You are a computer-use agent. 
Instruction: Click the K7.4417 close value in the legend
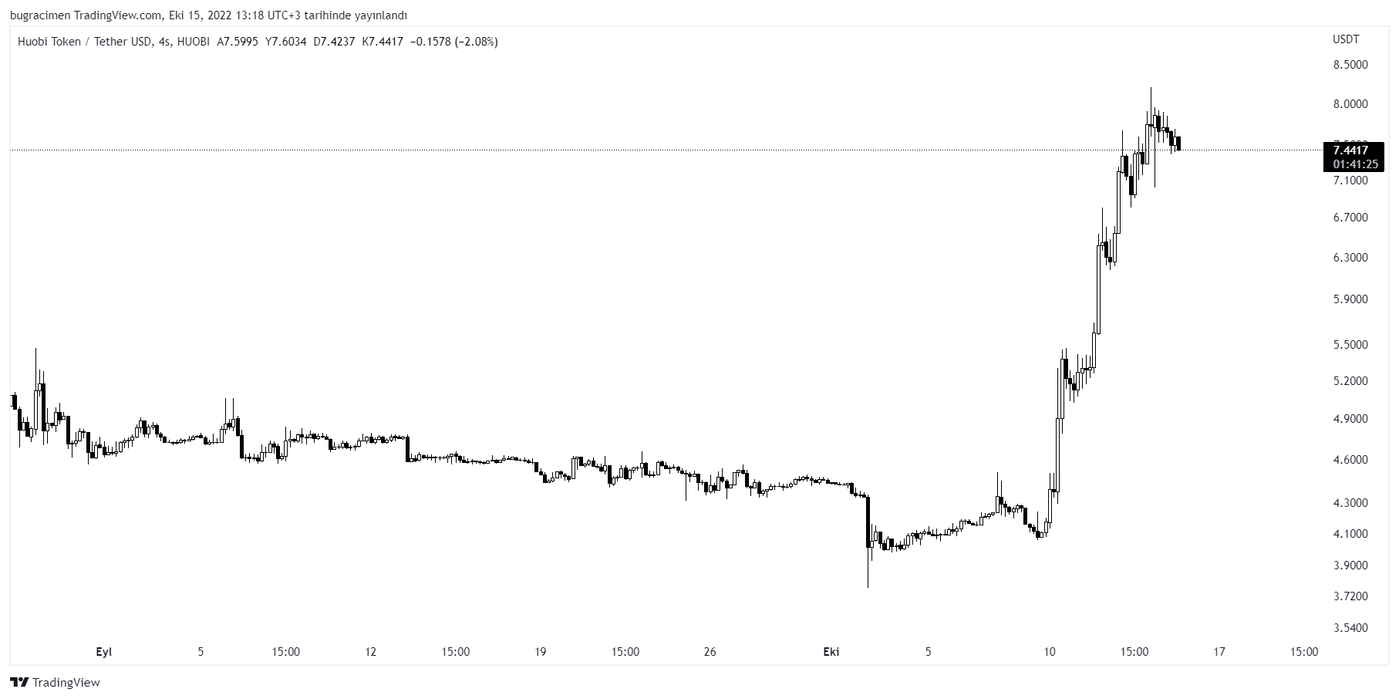383,42
